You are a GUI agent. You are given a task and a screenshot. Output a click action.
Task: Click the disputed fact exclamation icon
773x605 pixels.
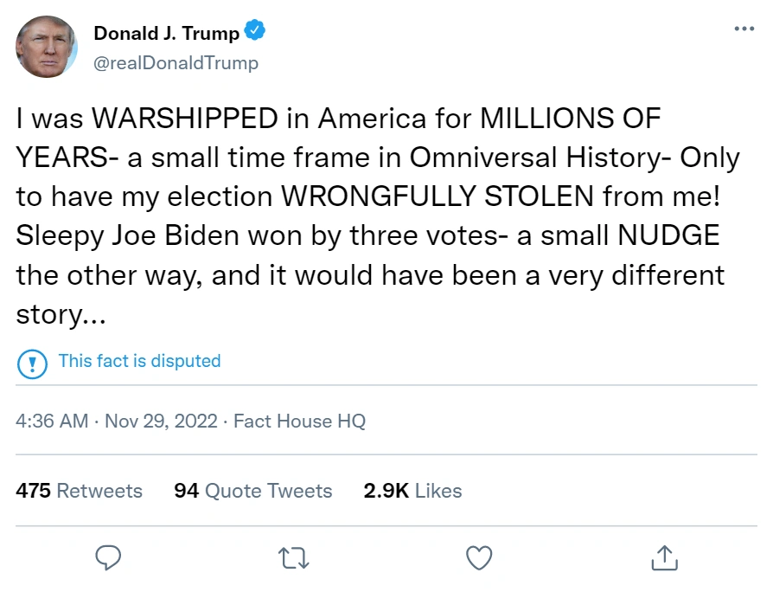pyautogui.click(x=33, y=362)
